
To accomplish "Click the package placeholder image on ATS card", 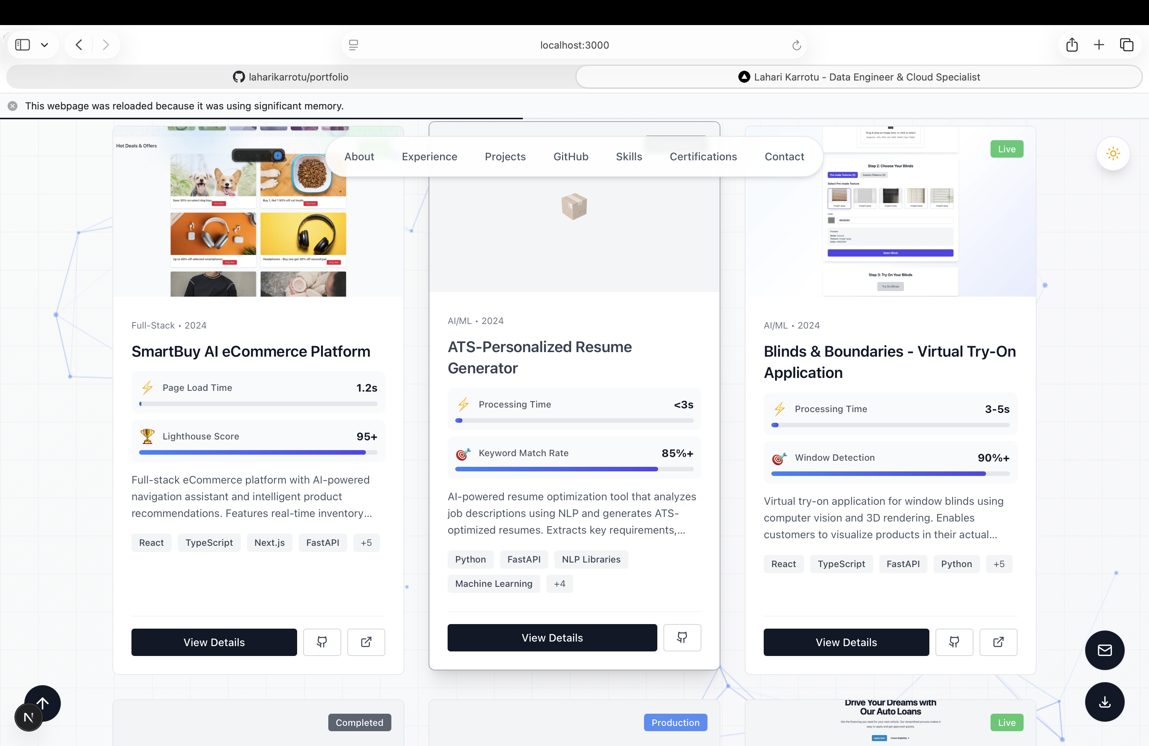I will [x=574, y=207].
